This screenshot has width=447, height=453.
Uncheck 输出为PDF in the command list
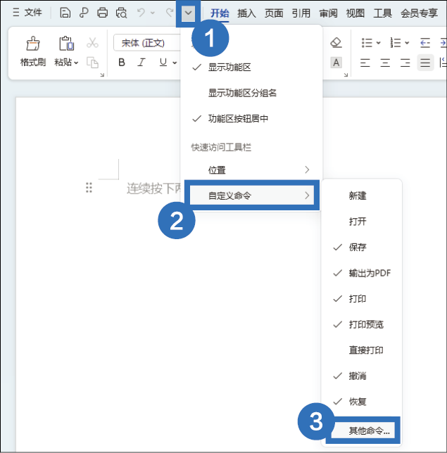coord(369,273)
